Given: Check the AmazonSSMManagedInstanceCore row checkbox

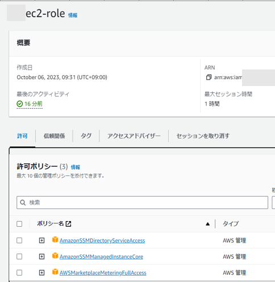Looking at the screenshot, I should 19,256.
